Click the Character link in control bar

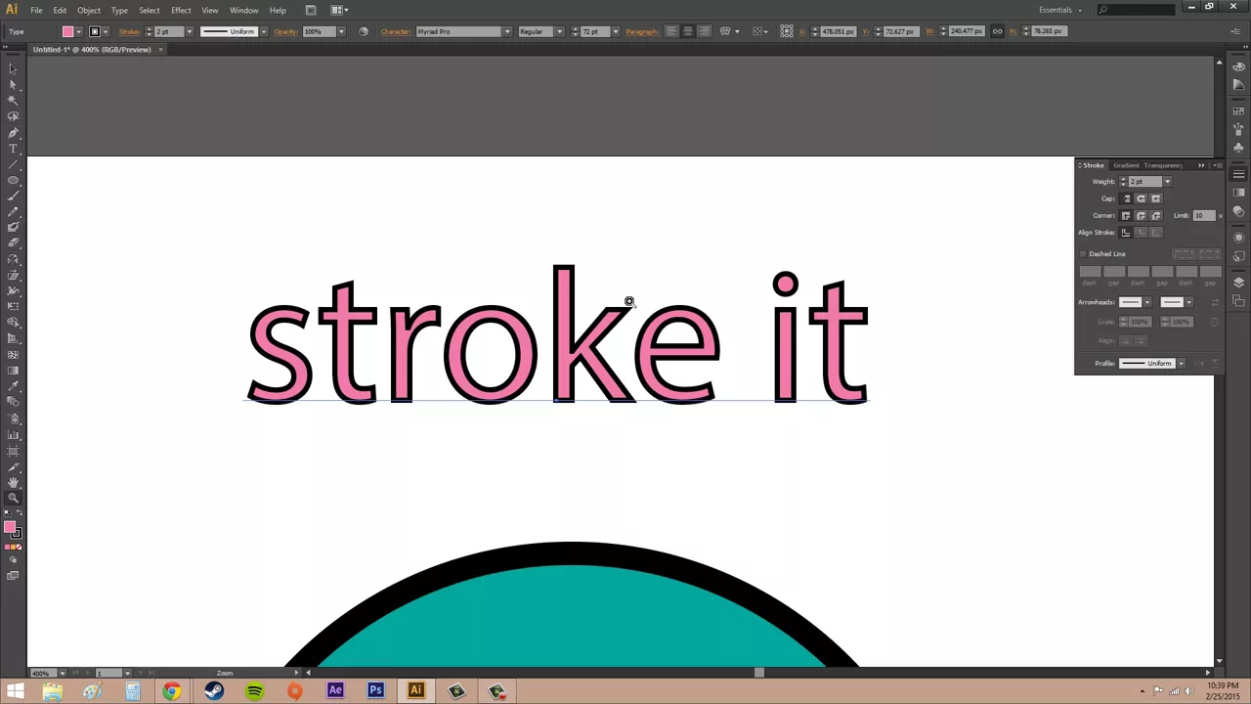[396, 31]
